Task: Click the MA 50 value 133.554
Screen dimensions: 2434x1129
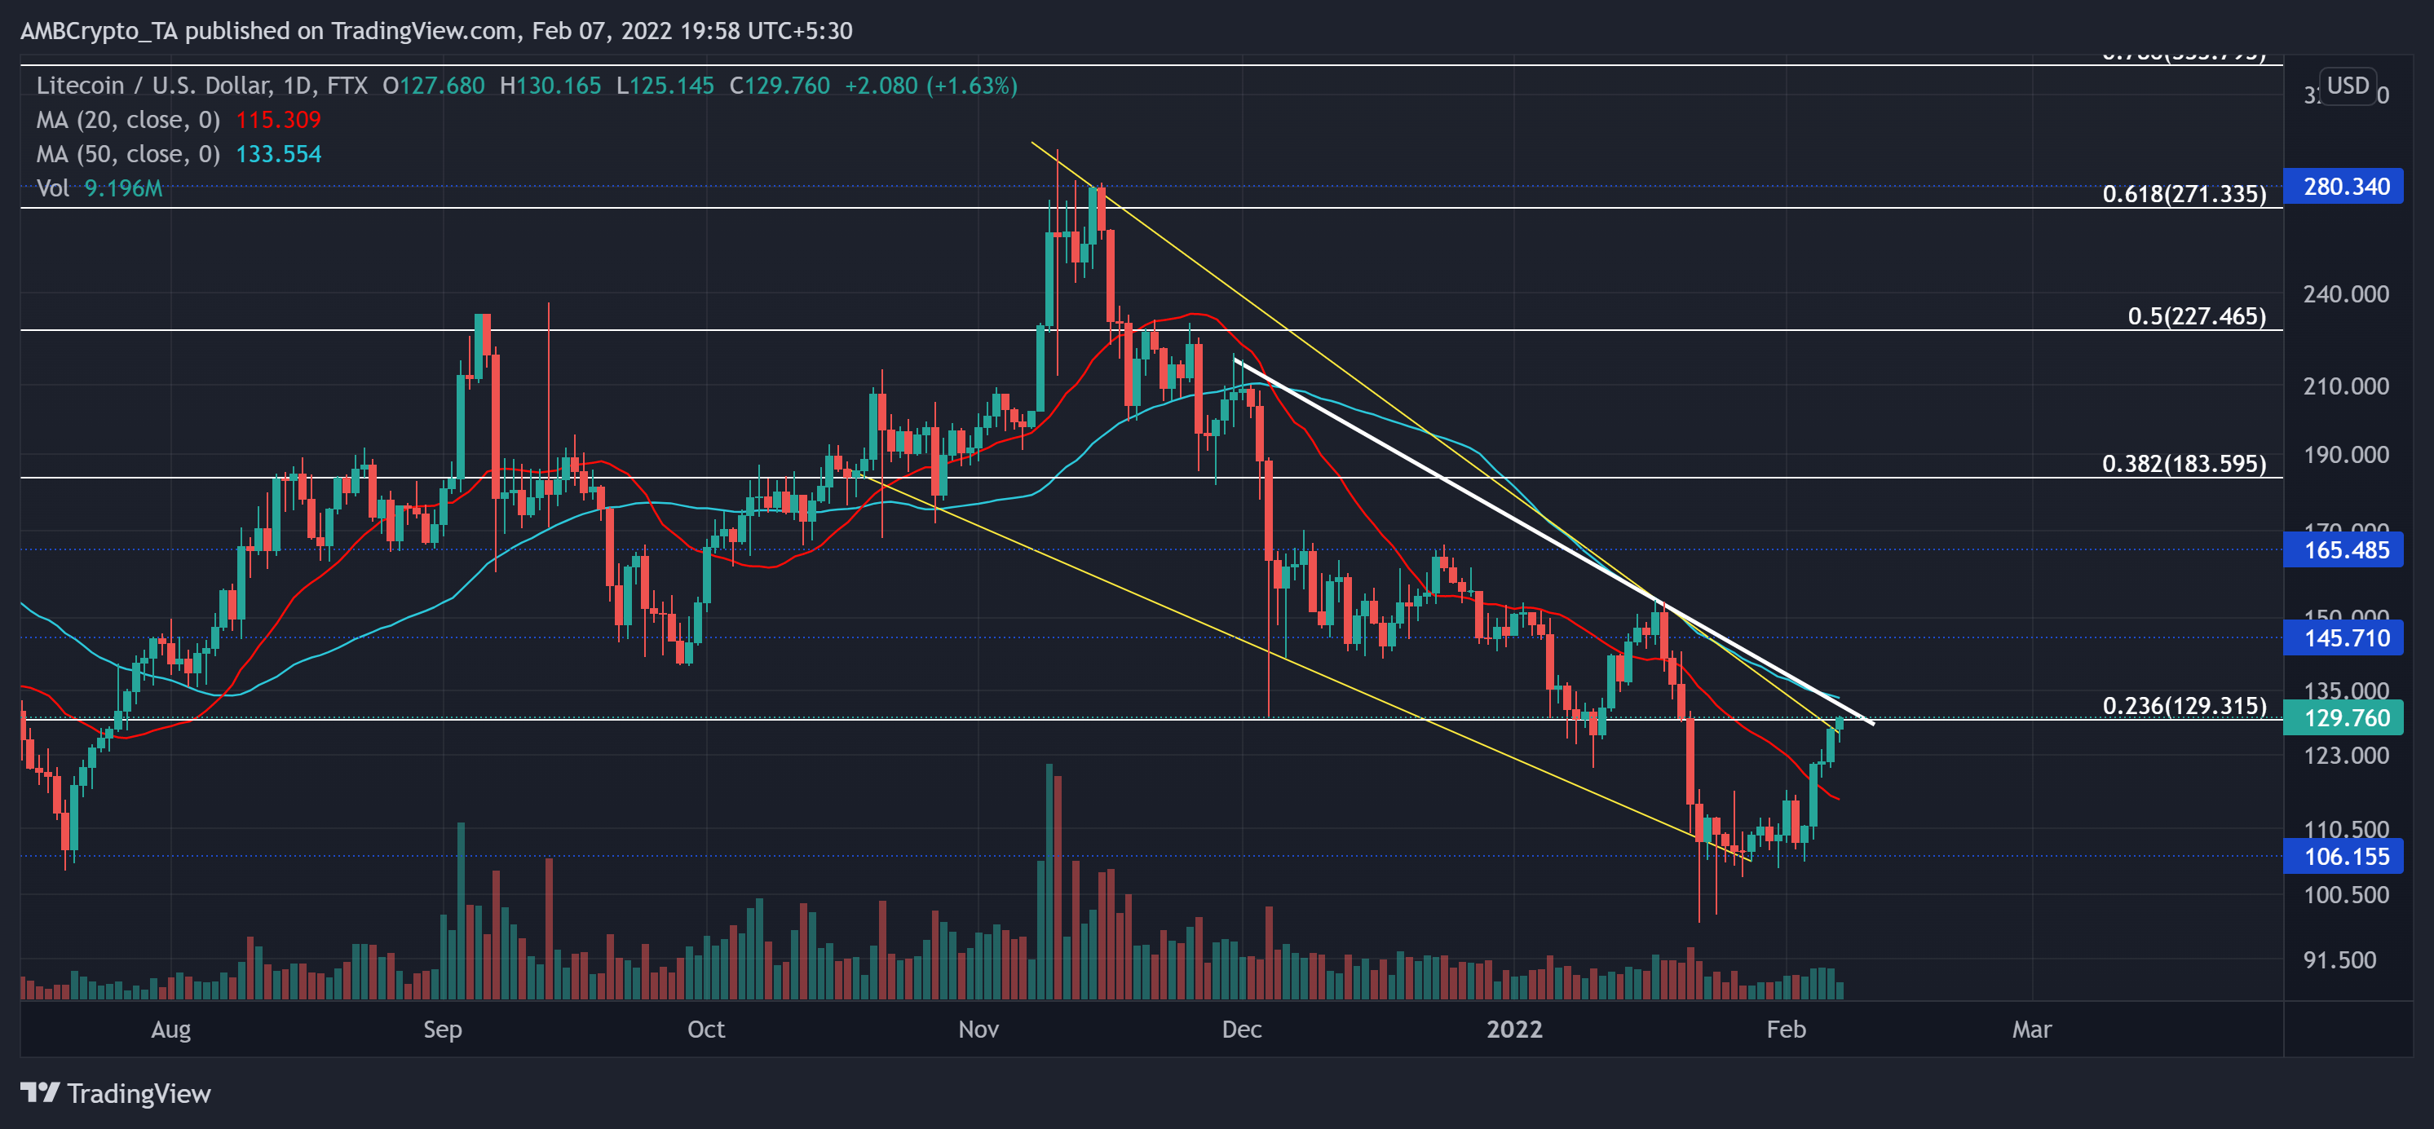Action: tap(278, 154)
